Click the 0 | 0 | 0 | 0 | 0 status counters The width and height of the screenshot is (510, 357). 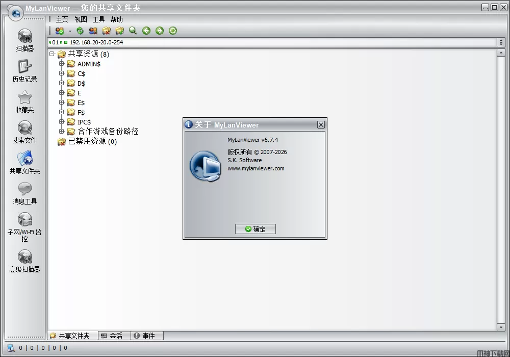click(x=43, y=348)
